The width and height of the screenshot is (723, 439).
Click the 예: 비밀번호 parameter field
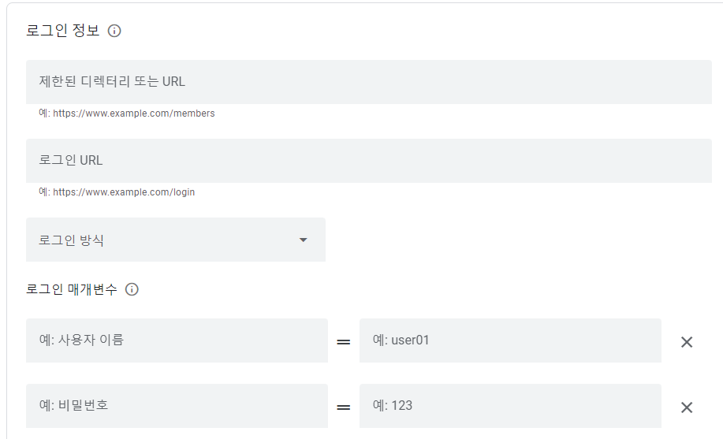pyautogui.click(x=177, y=406)
